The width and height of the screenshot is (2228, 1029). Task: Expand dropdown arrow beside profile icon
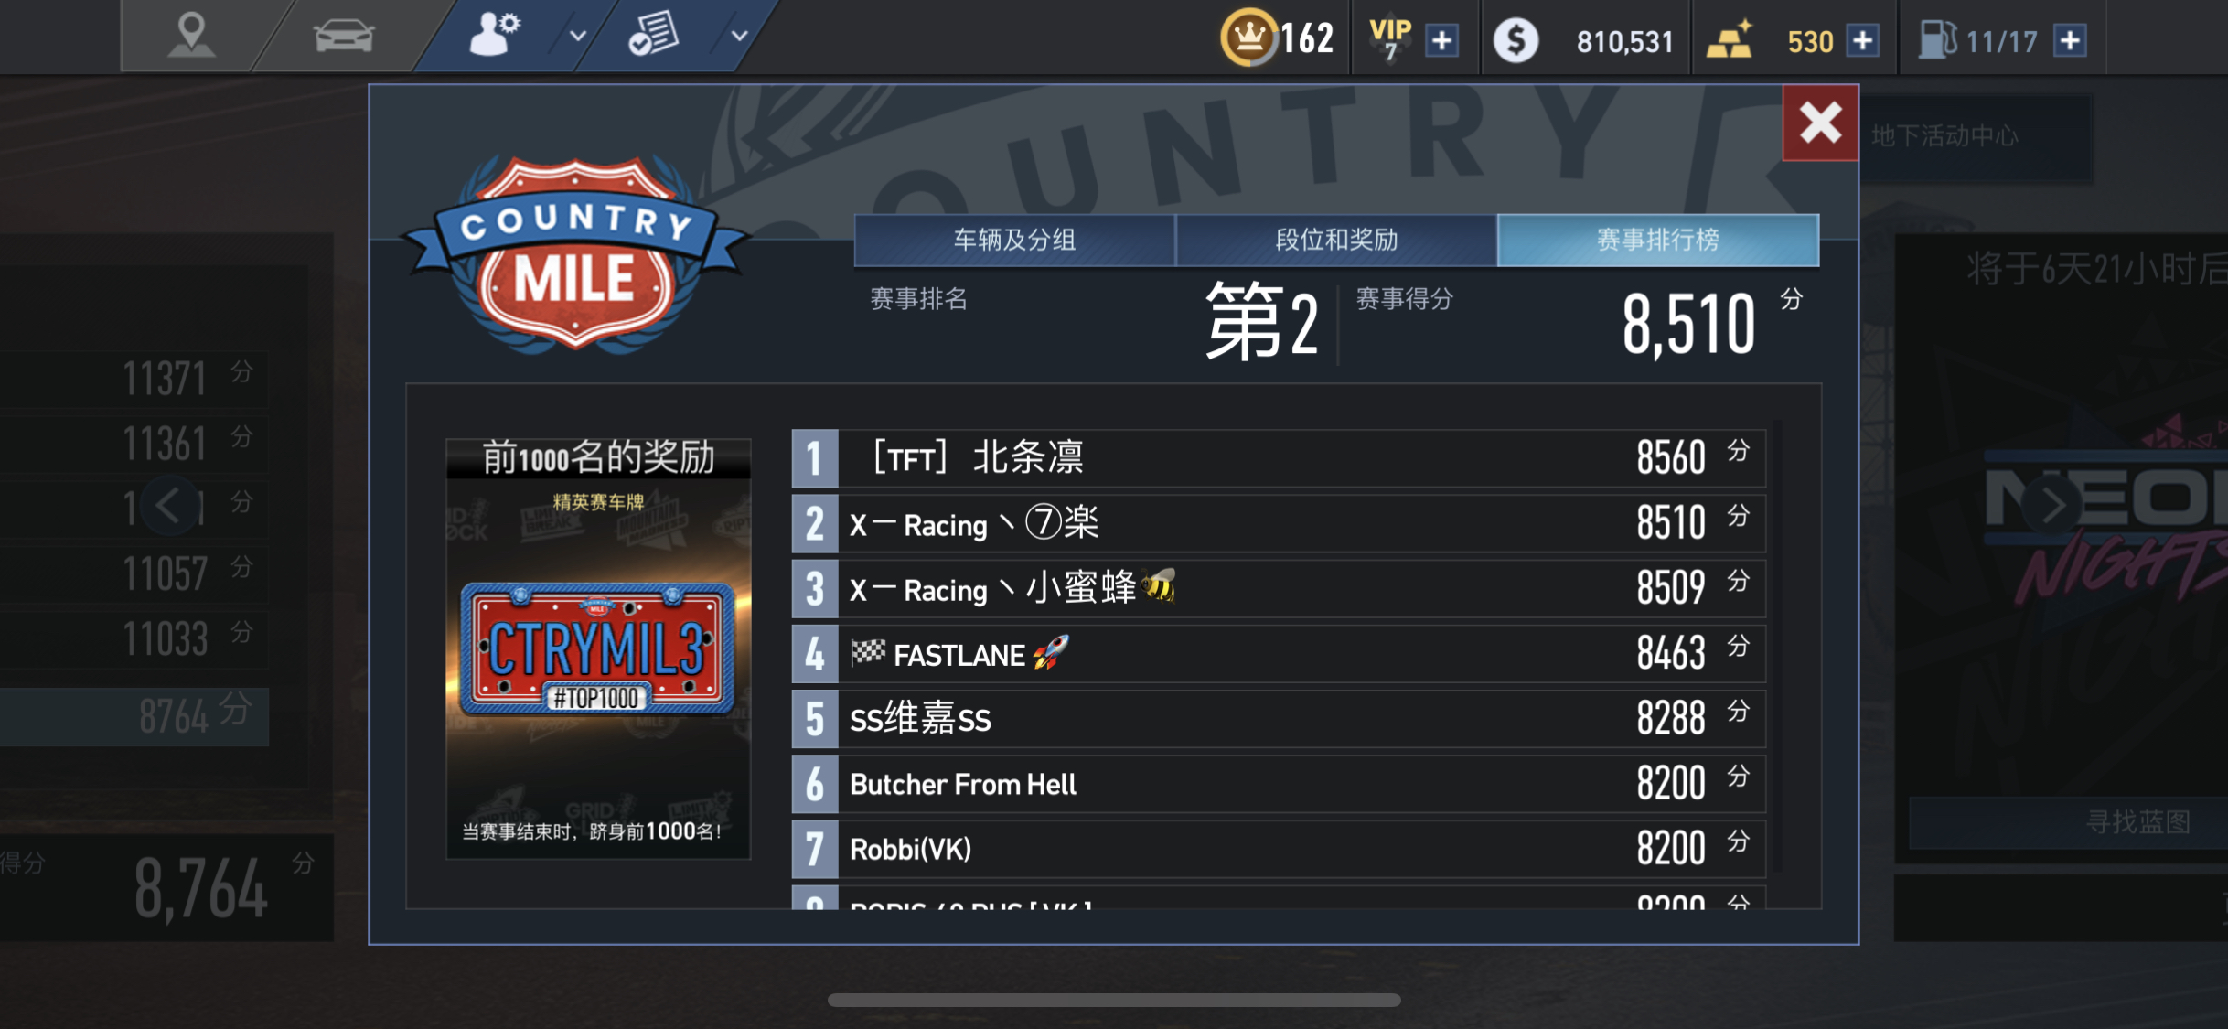577,37
